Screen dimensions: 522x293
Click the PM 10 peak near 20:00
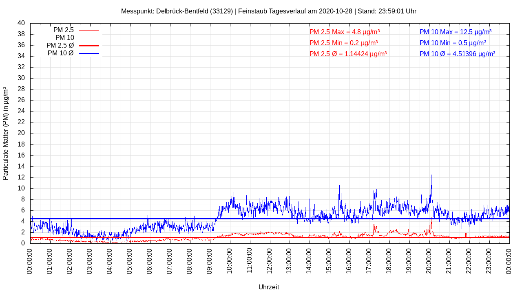pyautogui.click(x=431, y=176)
